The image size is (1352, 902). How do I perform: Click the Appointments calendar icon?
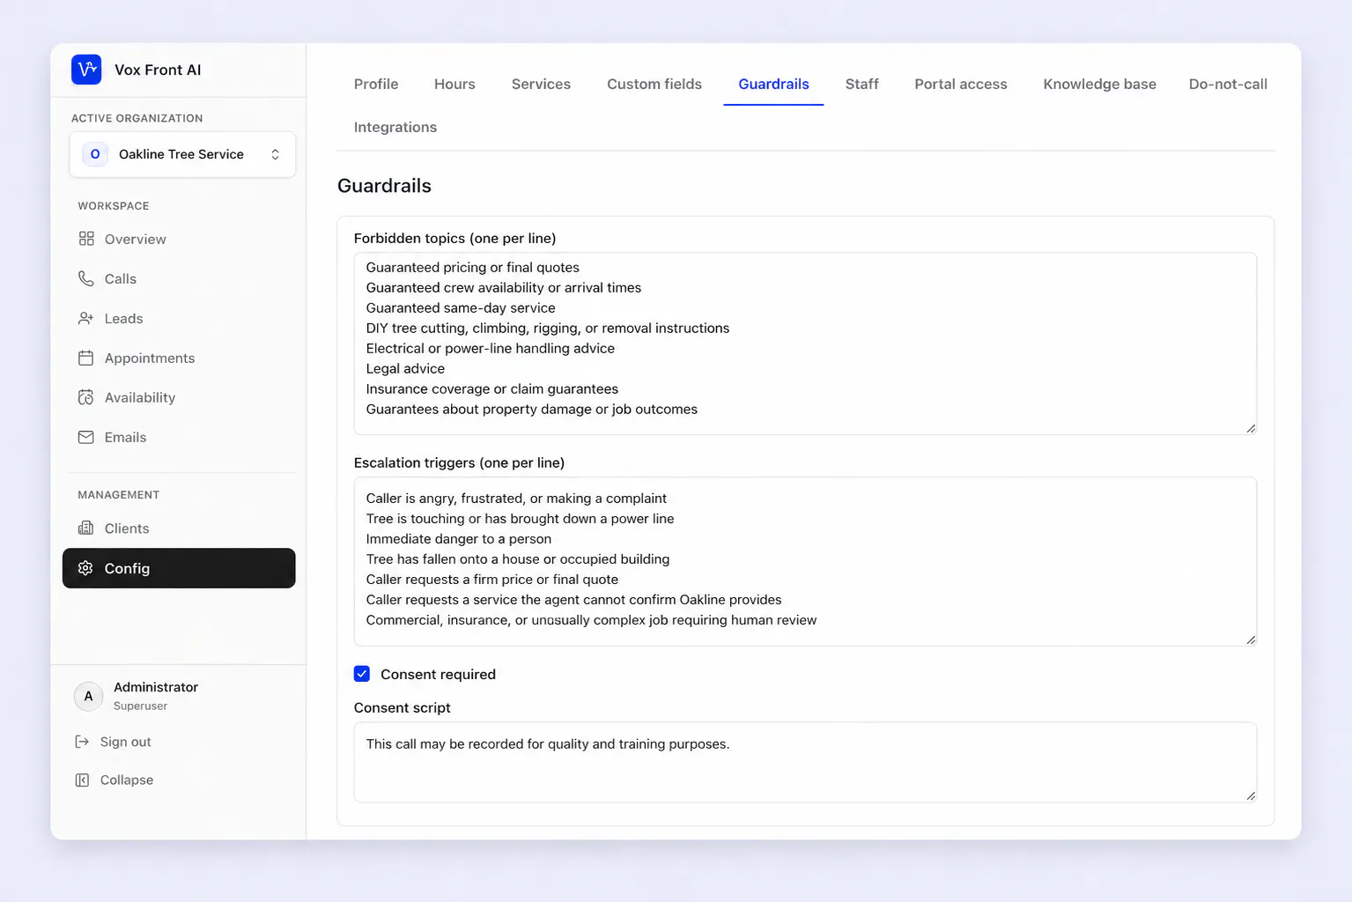(86, 358)
